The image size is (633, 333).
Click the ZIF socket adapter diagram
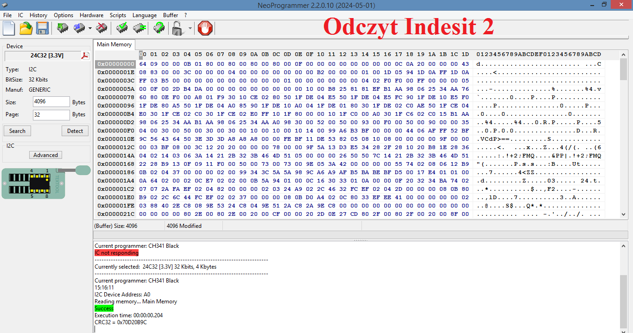pos(45,182)
